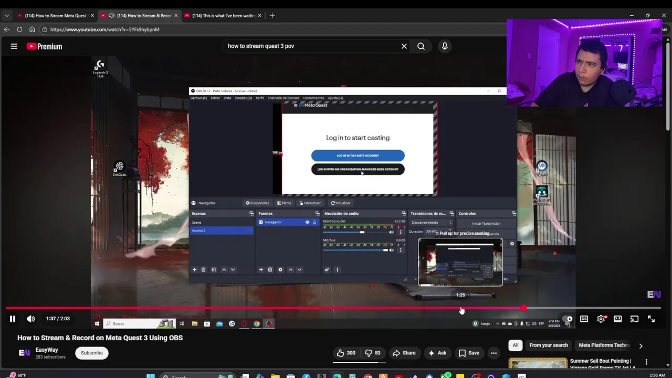This screenshot has width=672, height=378.
Task: Open Logitech G HUB desktop icon in video
Action: pos(100,68)
